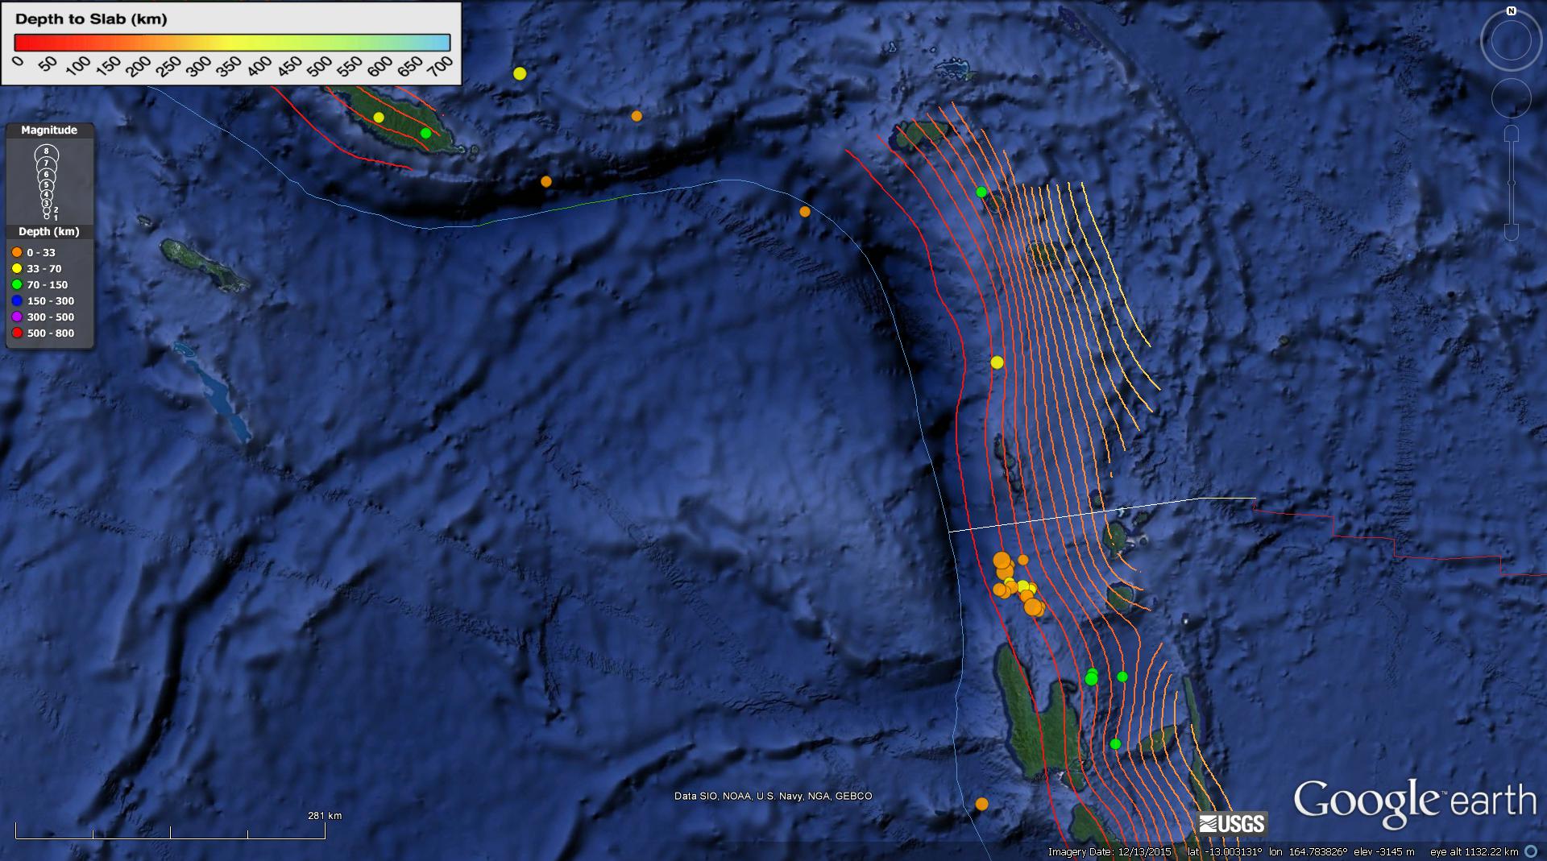Screen dimensions: 1547x861
Task: Click the lone yellow earthquake marker mid-trench
Action: (x=997, y=362)
